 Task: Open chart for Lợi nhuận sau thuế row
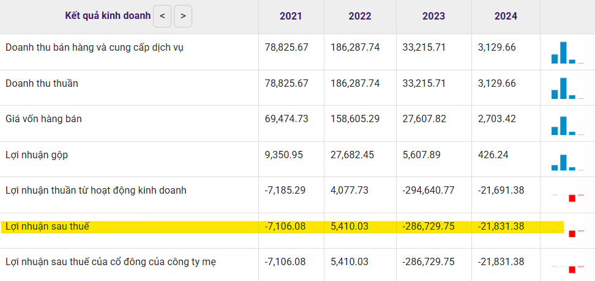[x=567, y=233]
